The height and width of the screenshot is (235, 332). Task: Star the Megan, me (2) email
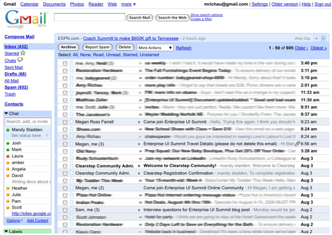click(72, 188)
